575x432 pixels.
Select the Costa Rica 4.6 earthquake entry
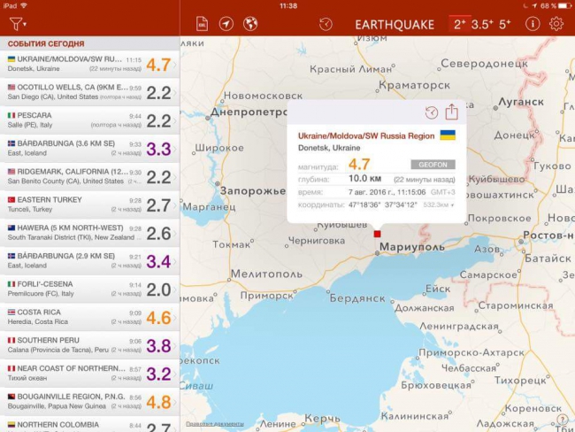coord(88,316)
